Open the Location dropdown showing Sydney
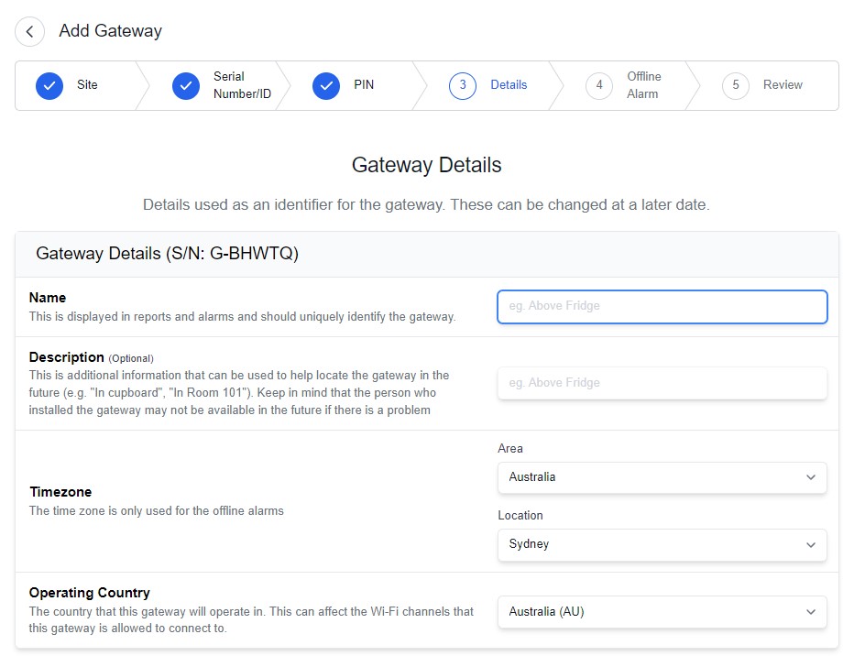The height and width of the screenshot is (656, 854). pyautogui.click(x=662, y=544)
